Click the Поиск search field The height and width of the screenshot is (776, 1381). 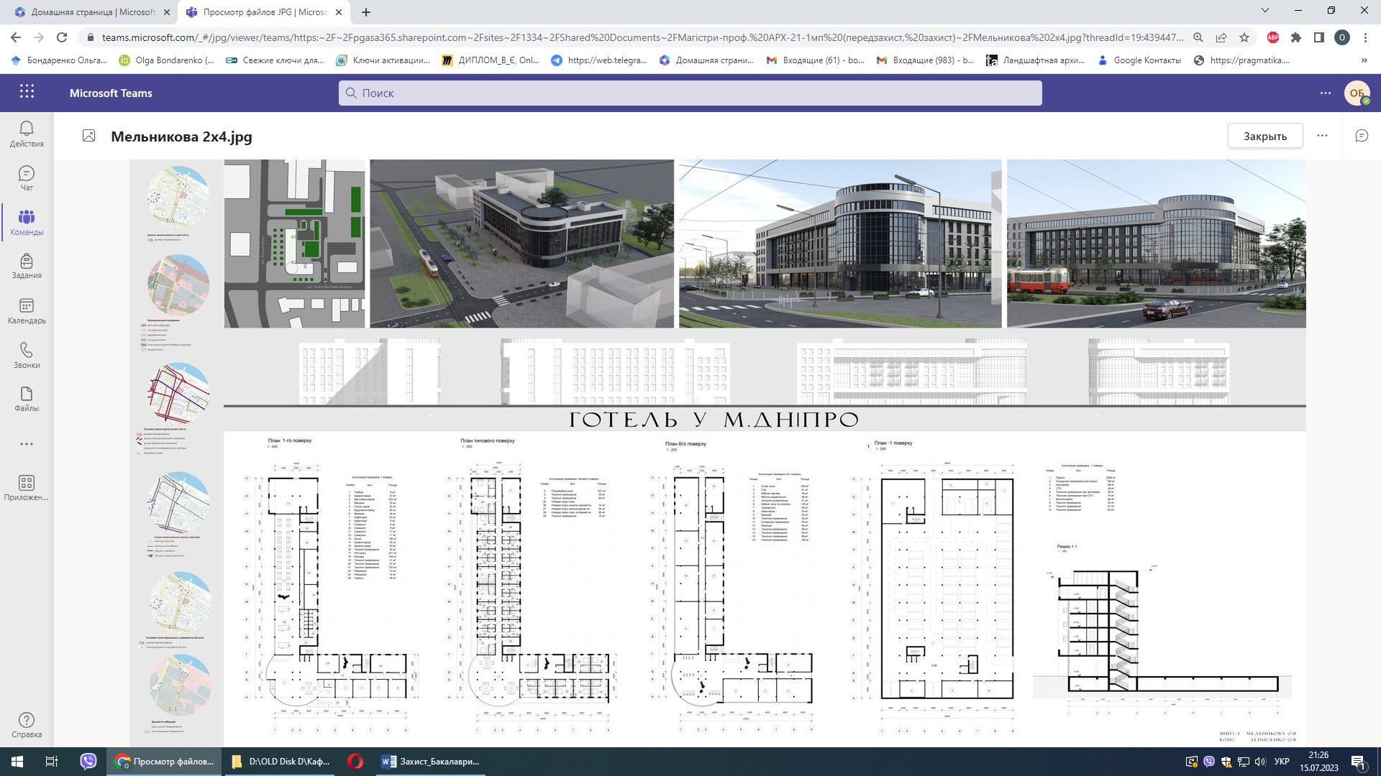point(690,93)
